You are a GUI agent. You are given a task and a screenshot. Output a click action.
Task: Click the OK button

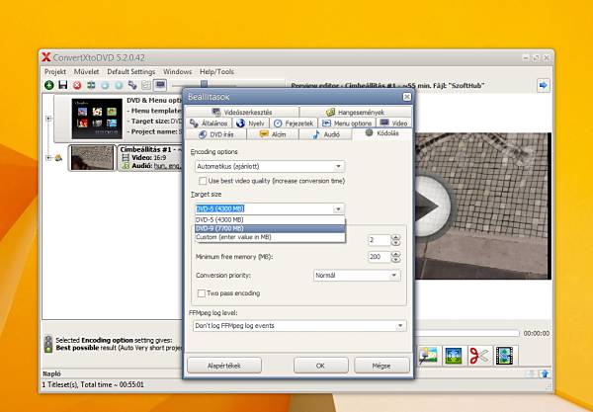(x=320, y=366)
